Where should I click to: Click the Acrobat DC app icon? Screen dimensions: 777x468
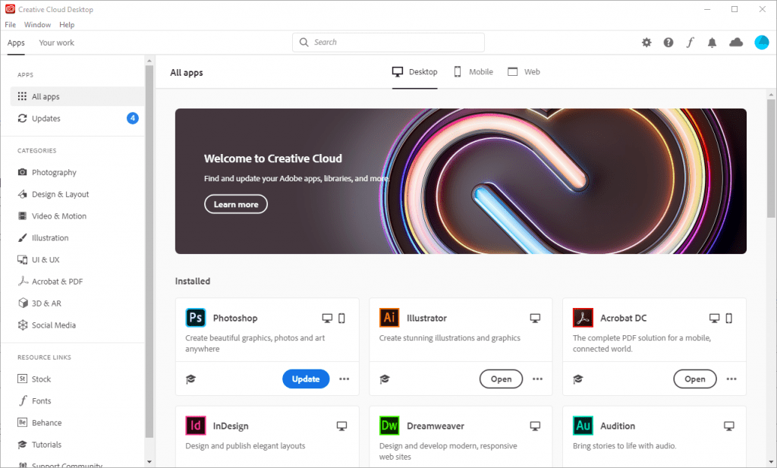pos(584,318)
